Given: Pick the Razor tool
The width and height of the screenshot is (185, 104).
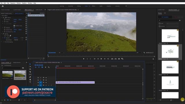Looking at the screenshot, I should pos(30,72).
